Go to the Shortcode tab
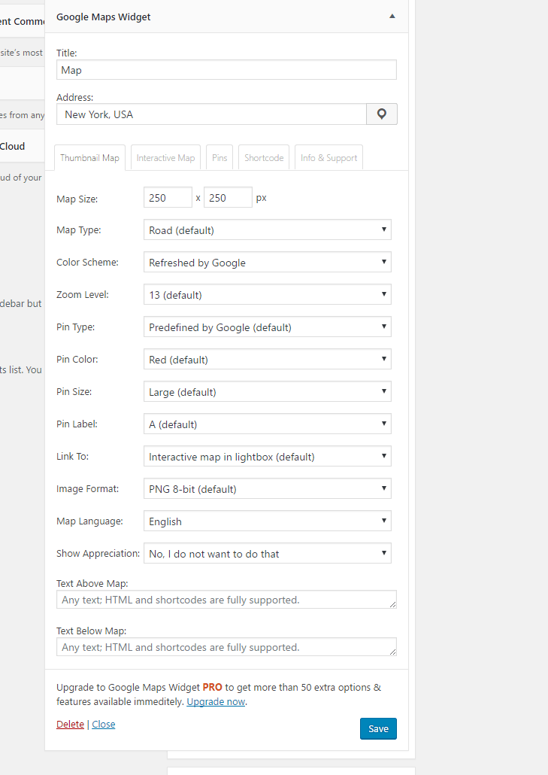This screenshot has width=548, height=775. click(x=264, y=158)
